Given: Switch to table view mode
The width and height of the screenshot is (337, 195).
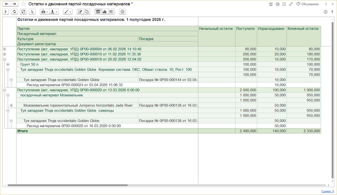Looking at the screenshot, I should (98, 12).
